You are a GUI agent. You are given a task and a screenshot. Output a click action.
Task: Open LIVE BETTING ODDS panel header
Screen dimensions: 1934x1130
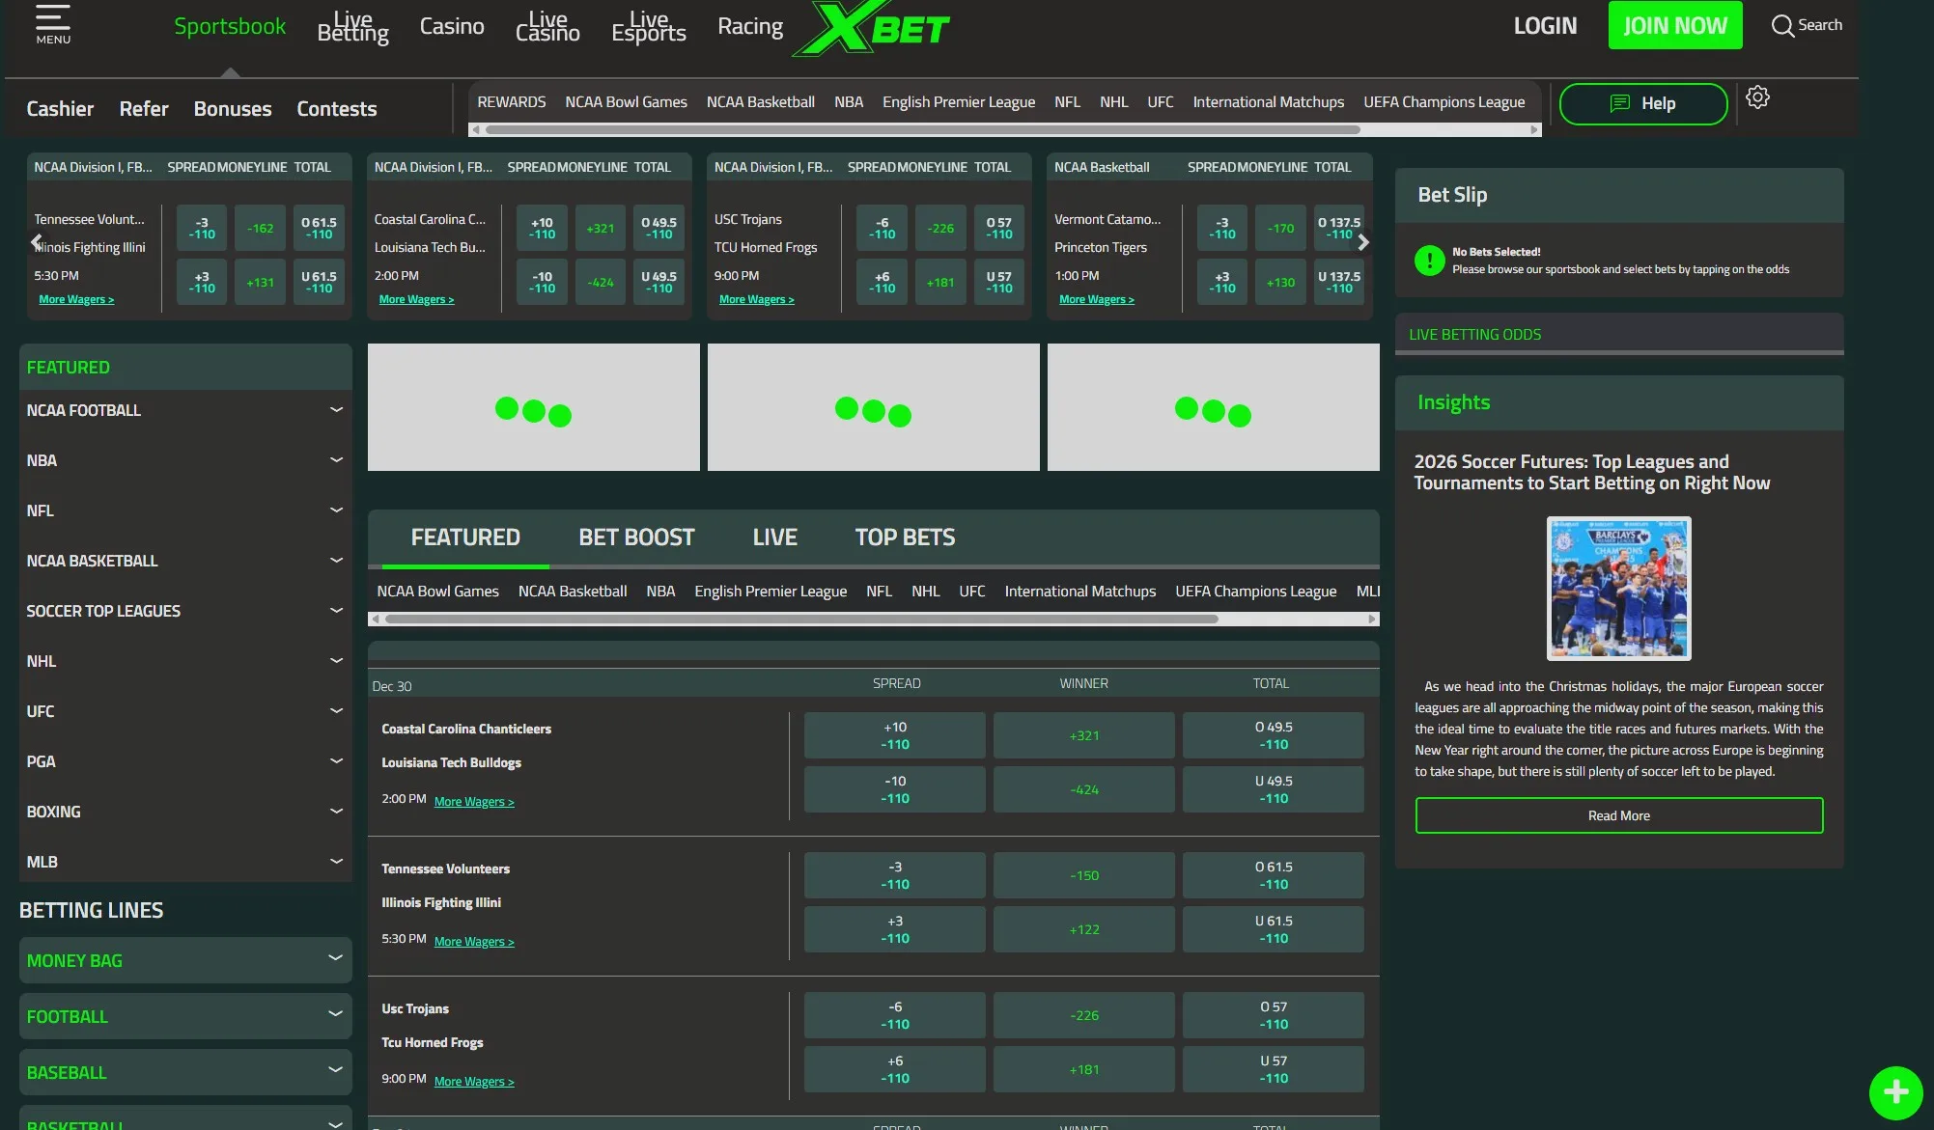tap(1619, 334)
